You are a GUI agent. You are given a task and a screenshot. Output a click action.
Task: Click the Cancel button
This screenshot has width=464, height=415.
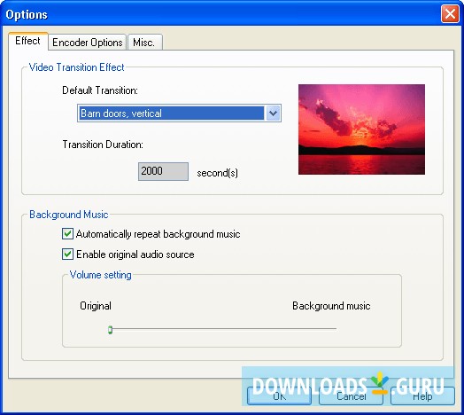(352, 396)
